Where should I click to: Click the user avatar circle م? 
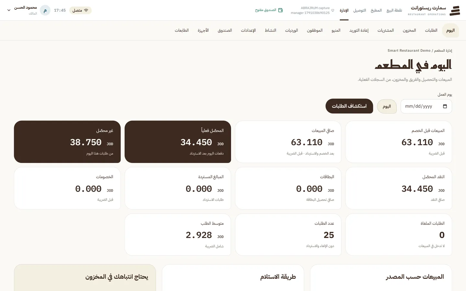pyautogui.click(x=45, y=10)
